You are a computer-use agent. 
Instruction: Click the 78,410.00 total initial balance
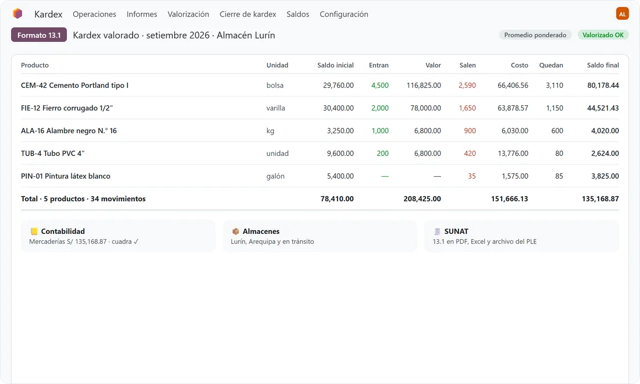click(337, 199)
